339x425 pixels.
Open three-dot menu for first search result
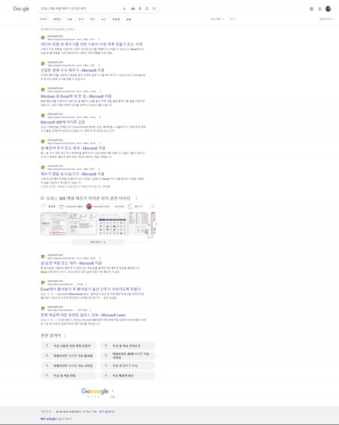(99, 39)
